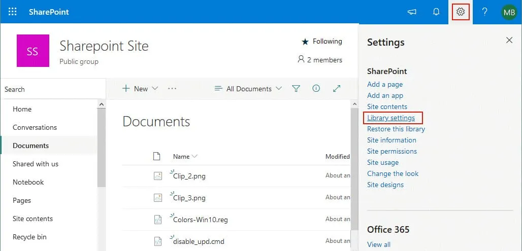Open the filter pane funnel icon

[296, 89]
